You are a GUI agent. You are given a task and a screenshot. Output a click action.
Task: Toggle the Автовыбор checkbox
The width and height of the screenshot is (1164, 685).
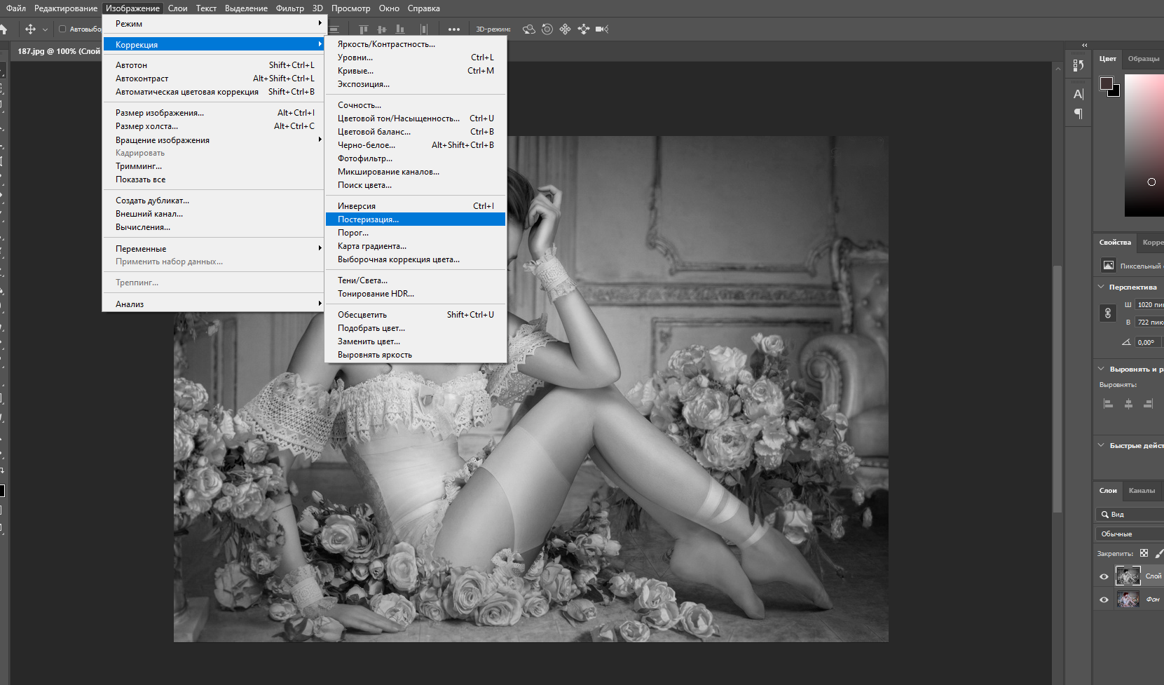[62, 29]
